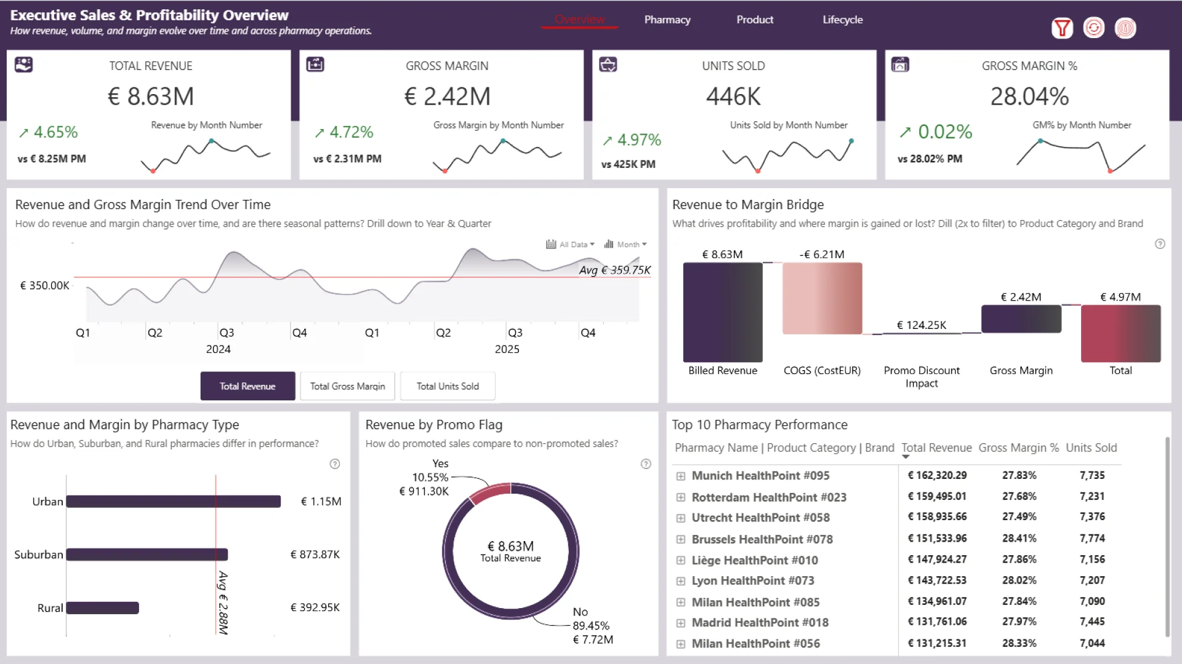Click the Top 10 table vertical scrollbar

1167,538
